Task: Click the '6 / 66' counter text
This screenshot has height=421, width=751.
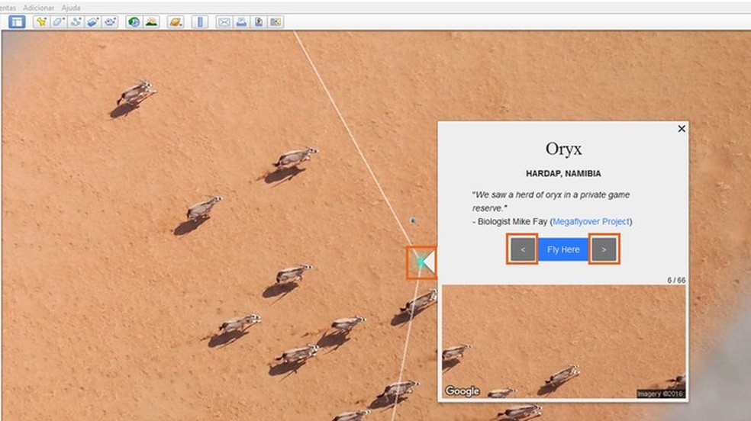Action: pyautogui.click(x=676, y=281)
